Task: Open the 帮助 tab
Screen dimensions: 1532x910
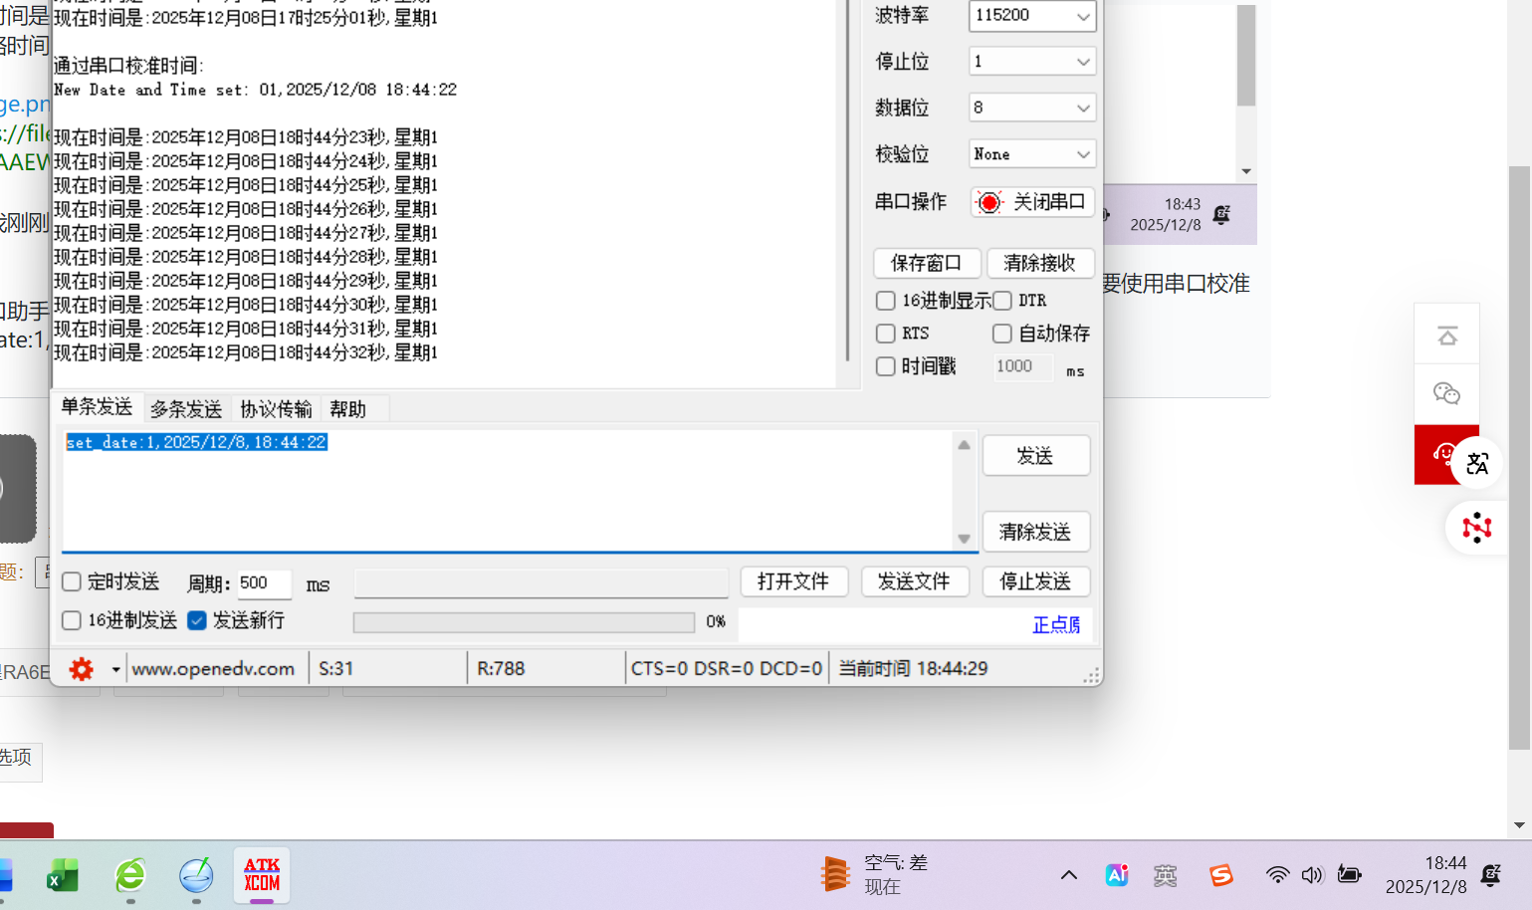Action: (x=348, y=409)
